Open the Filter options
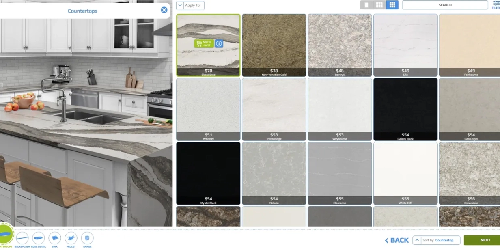The image size is (500, 250). click(x=496, y=5)
